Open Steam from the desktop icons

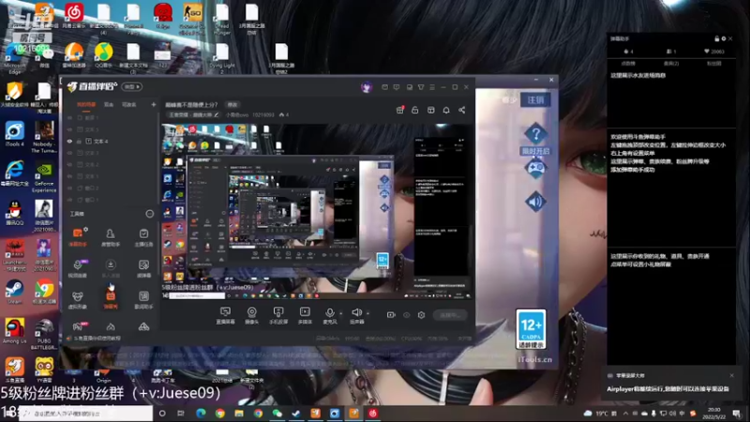[14, 292]
